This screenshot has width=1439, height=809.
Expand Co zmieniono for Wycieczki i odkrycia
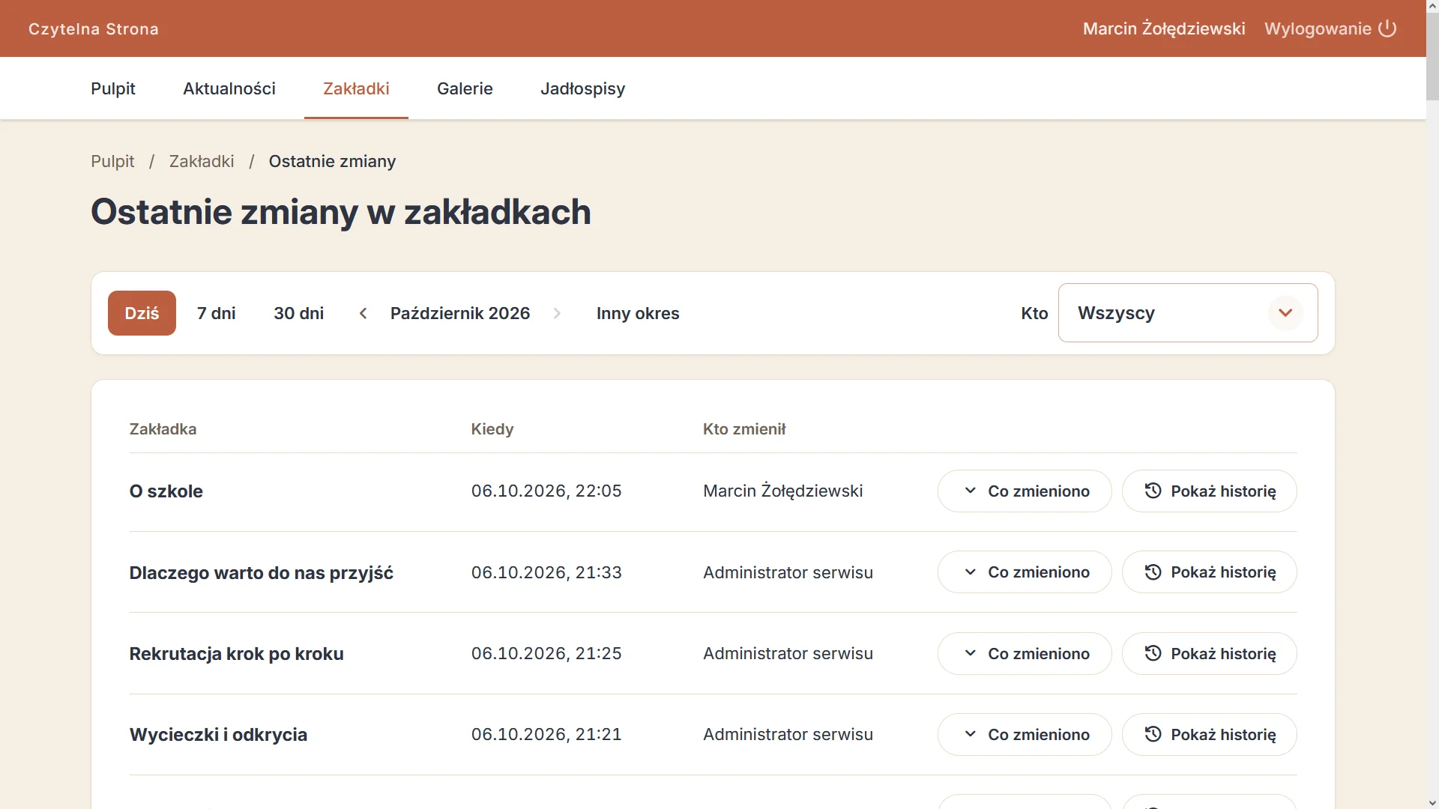coord(1025,735)
